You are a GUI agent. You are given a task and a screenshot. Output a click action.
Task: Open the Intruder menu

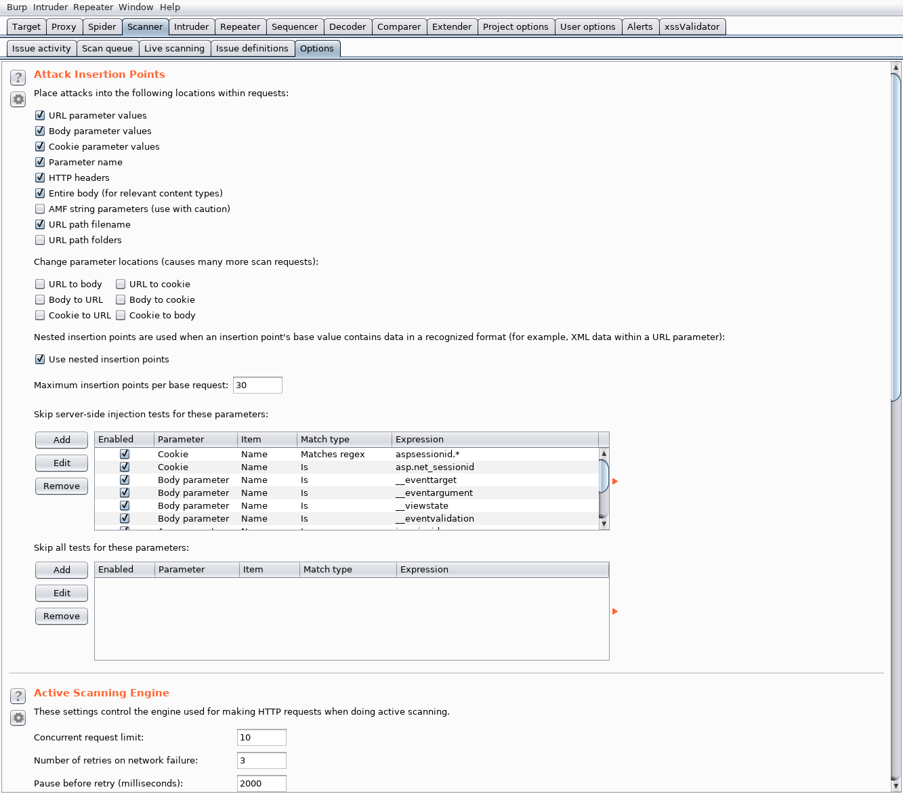pos(51,7)
